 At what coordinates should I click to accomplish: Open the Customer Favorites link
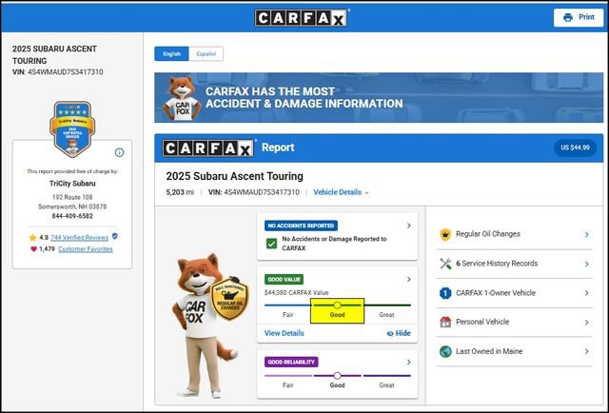pyautogui.click(x=86, y=249)
